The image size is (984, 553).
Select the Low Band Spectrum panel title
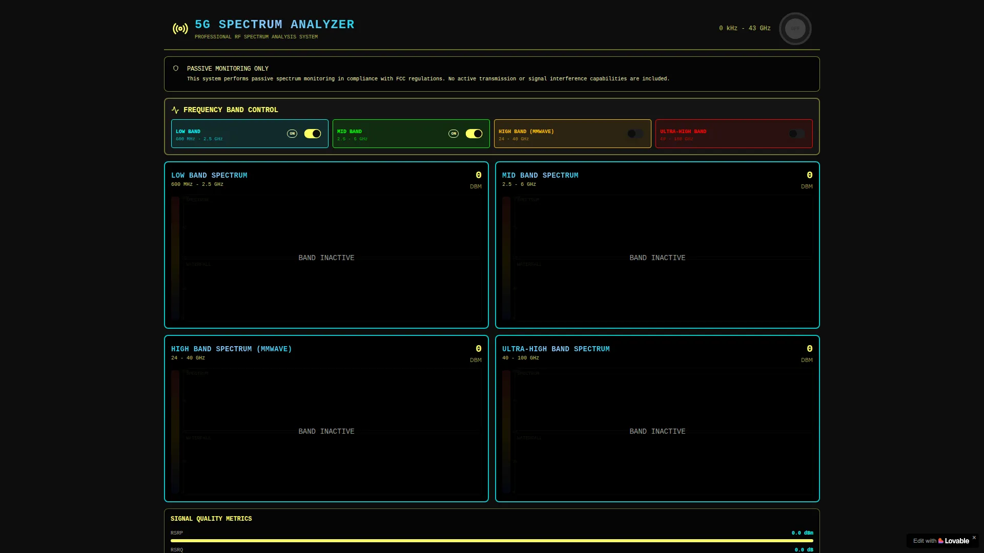pyautogui.click(x=209, y=175)
